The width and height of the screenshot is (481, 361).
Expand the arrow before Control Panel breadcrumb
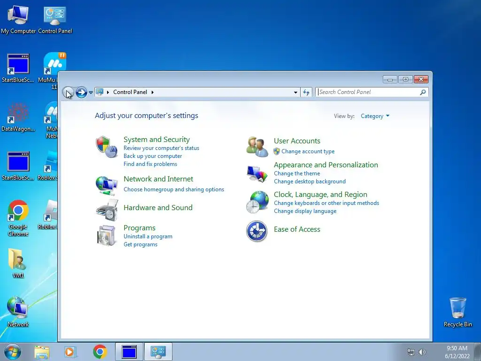(x=108, y=92)
